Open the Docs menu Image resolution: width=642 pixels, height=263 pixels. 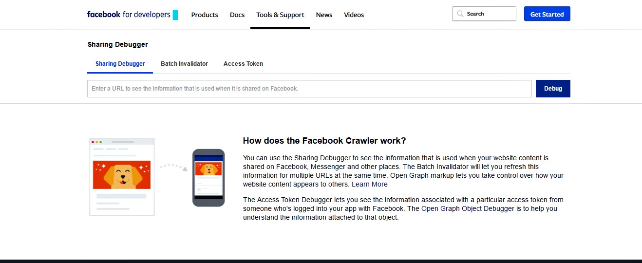click(237, 15)
